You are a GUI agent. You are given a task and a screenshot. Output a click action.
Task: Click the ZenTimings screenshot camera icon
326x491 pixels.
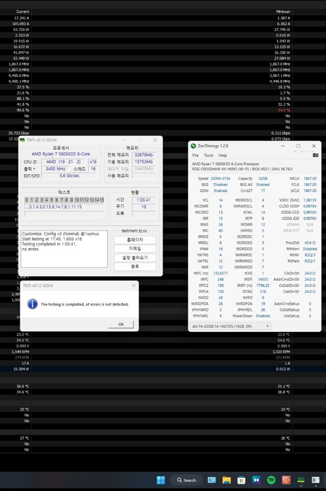(315, 155)
